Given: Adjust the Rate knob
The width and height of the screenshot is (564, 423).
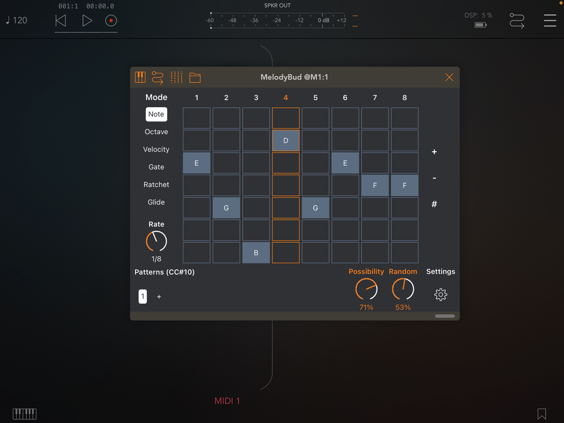Looking at the screenshot, I should [x=156, y=241].
